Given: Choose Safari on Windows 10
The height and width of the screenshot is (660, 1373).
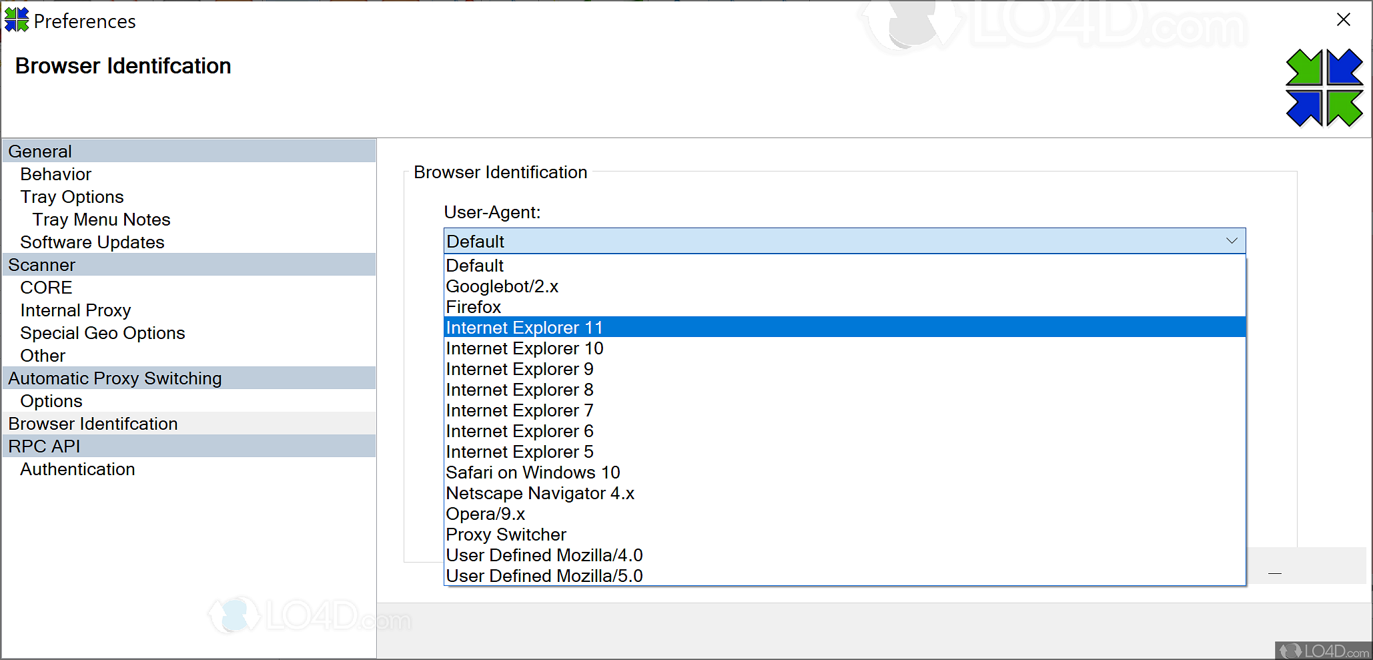Looking at the screenshot, I should [532, 472].
